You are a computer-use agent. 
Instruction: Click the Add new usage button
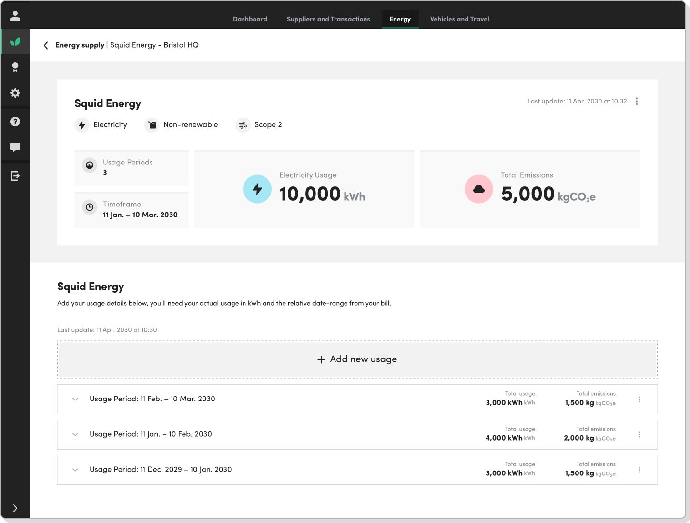(x=357, y=359)
